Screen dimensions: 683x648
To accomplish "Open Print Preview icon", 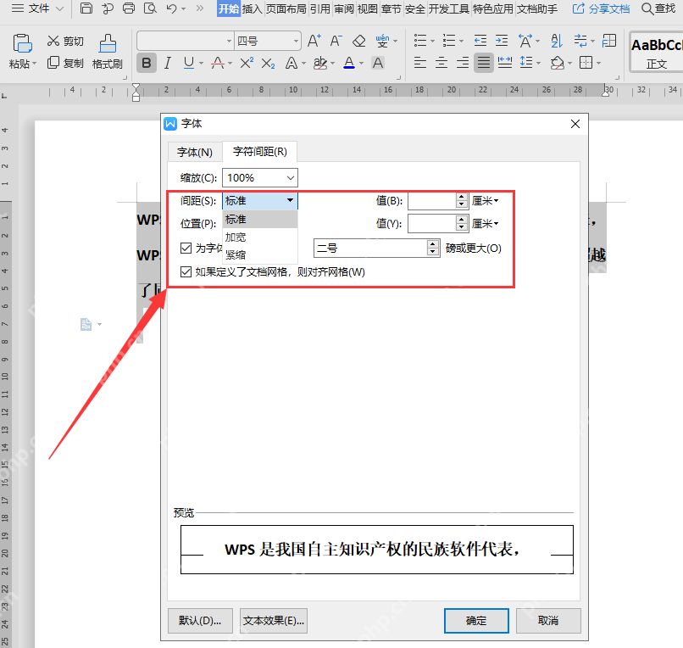I will tap(150, 8).
